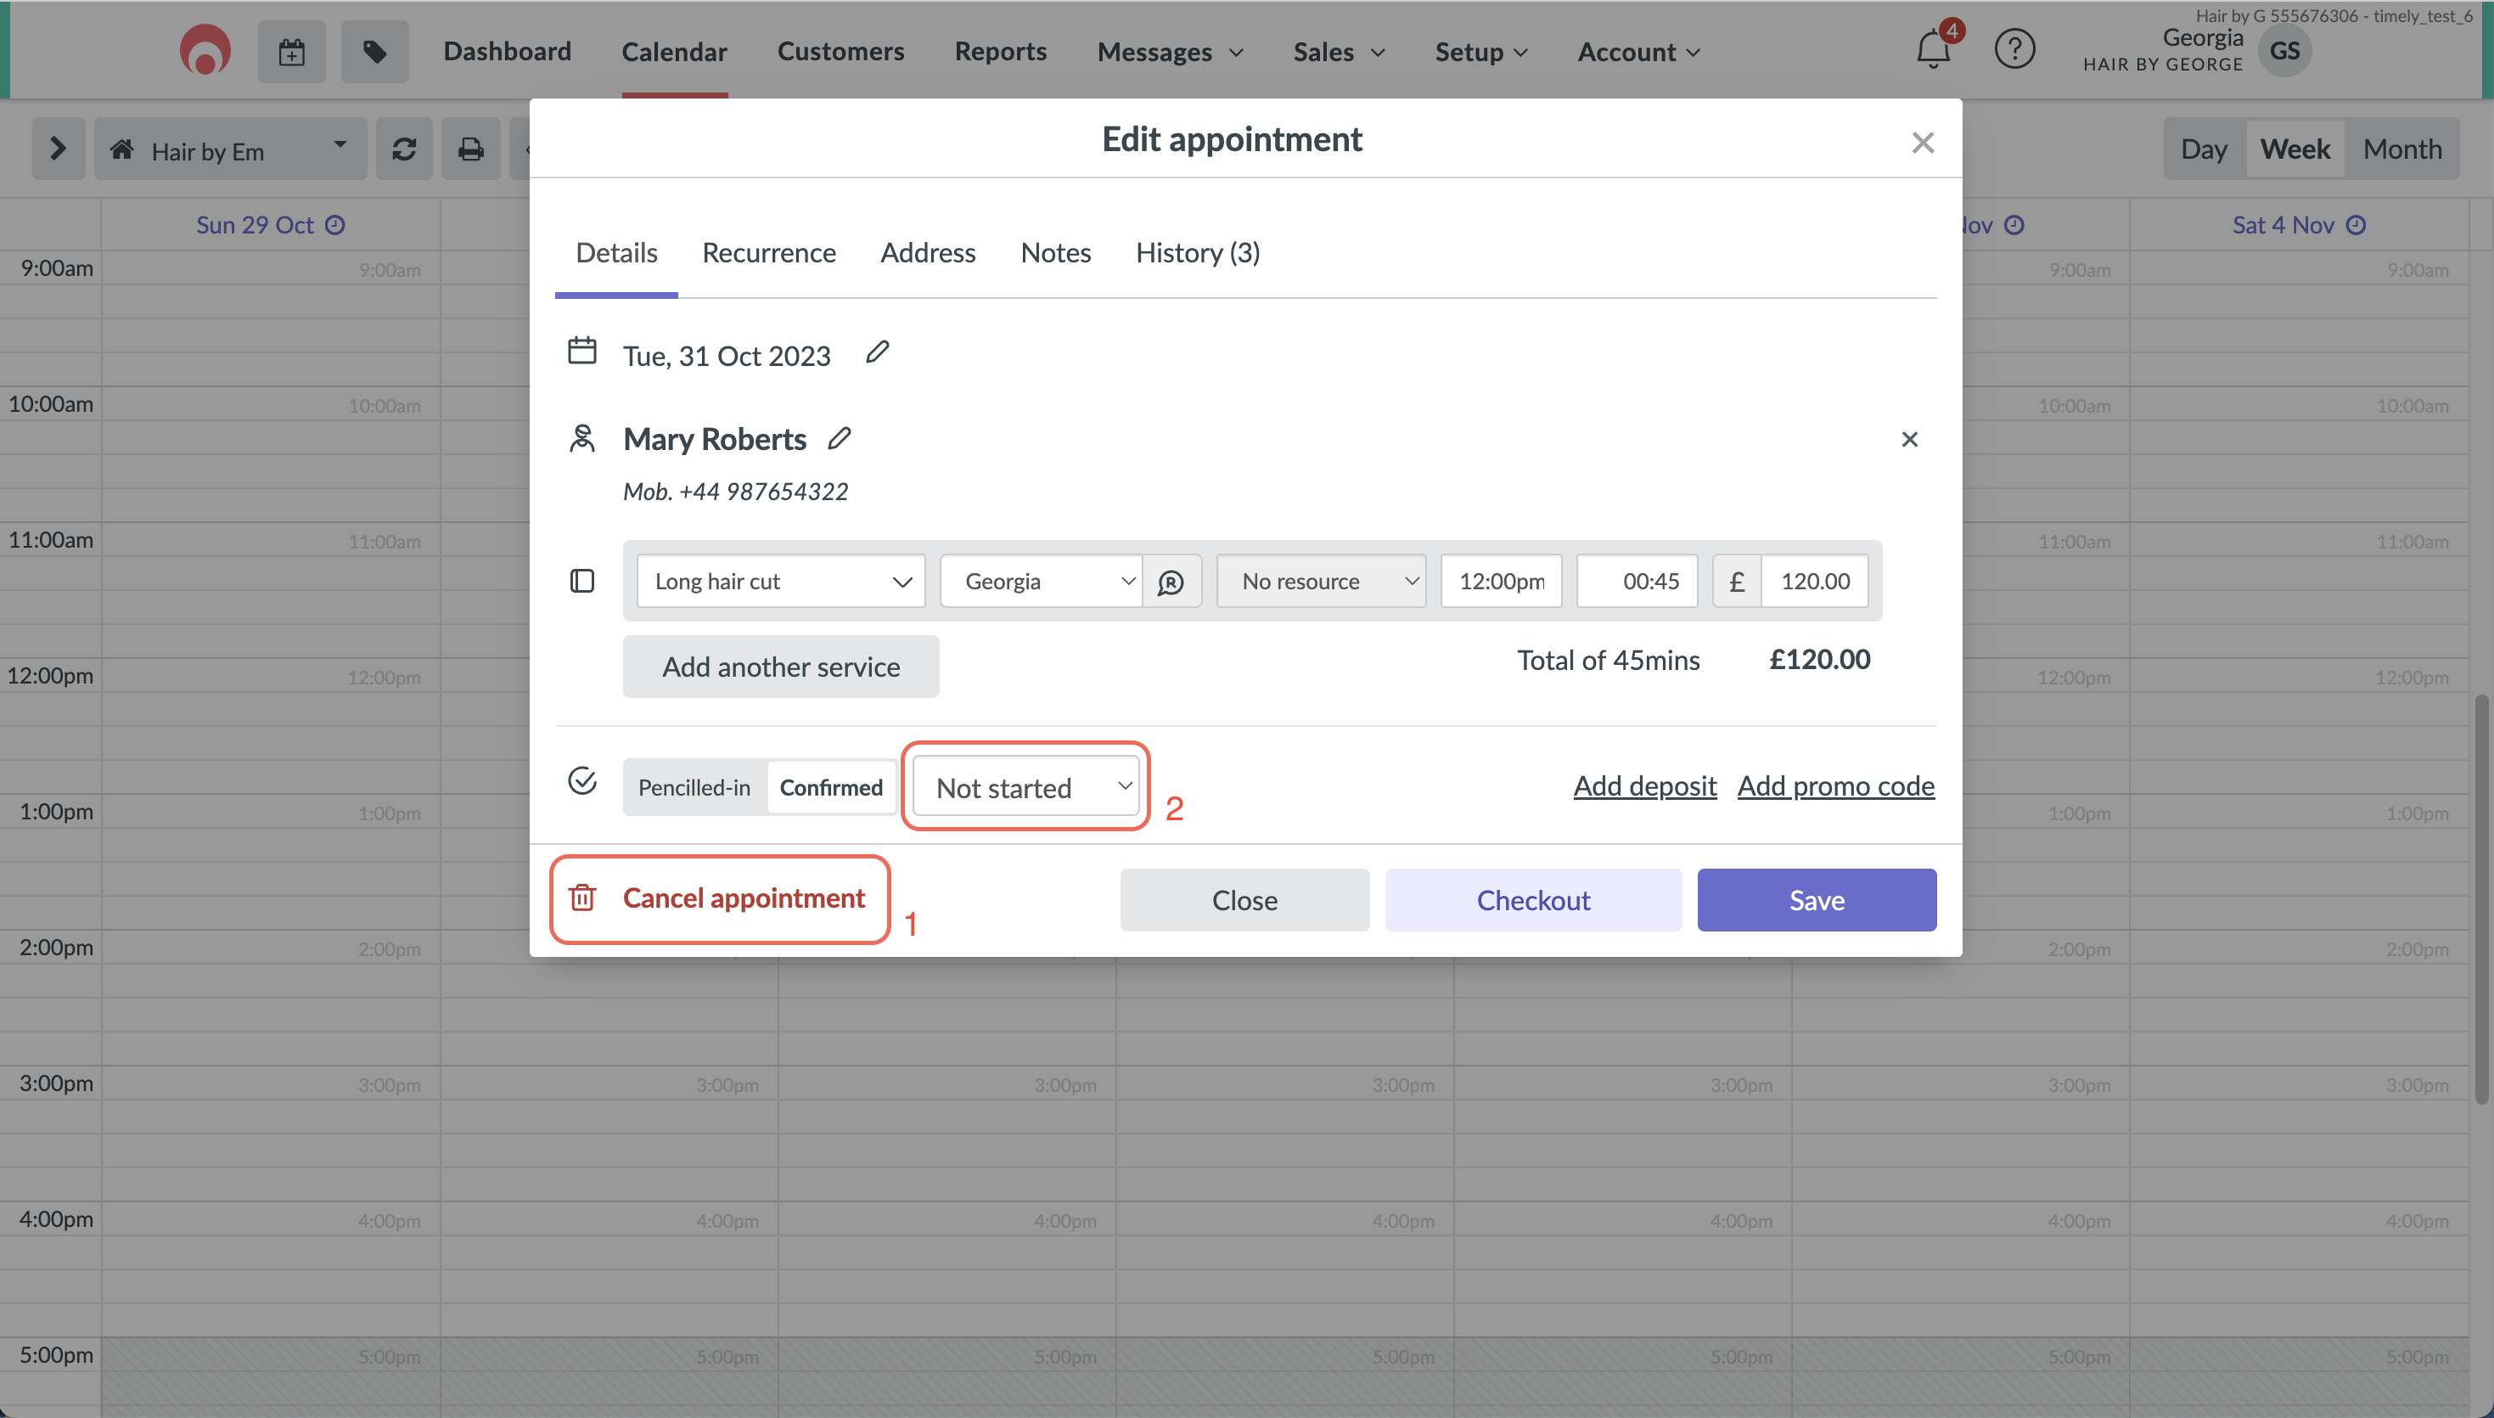This screenshot has height=1418, width=2494.
Task: Expand the Georgia staff member dropdown
Action: coord(1042,581)
